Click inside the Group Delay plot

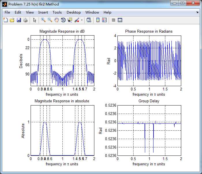click(149, 130)
